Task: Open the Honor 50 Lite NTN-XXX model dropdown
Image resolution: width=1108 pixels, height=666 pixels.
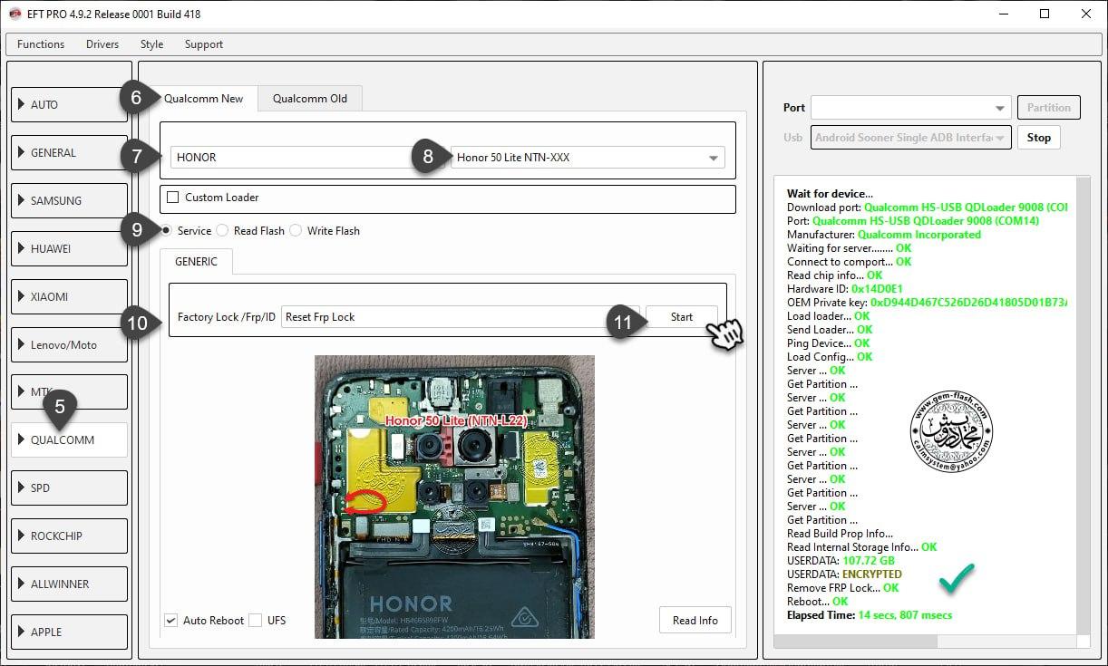Action: click(588, 157)
